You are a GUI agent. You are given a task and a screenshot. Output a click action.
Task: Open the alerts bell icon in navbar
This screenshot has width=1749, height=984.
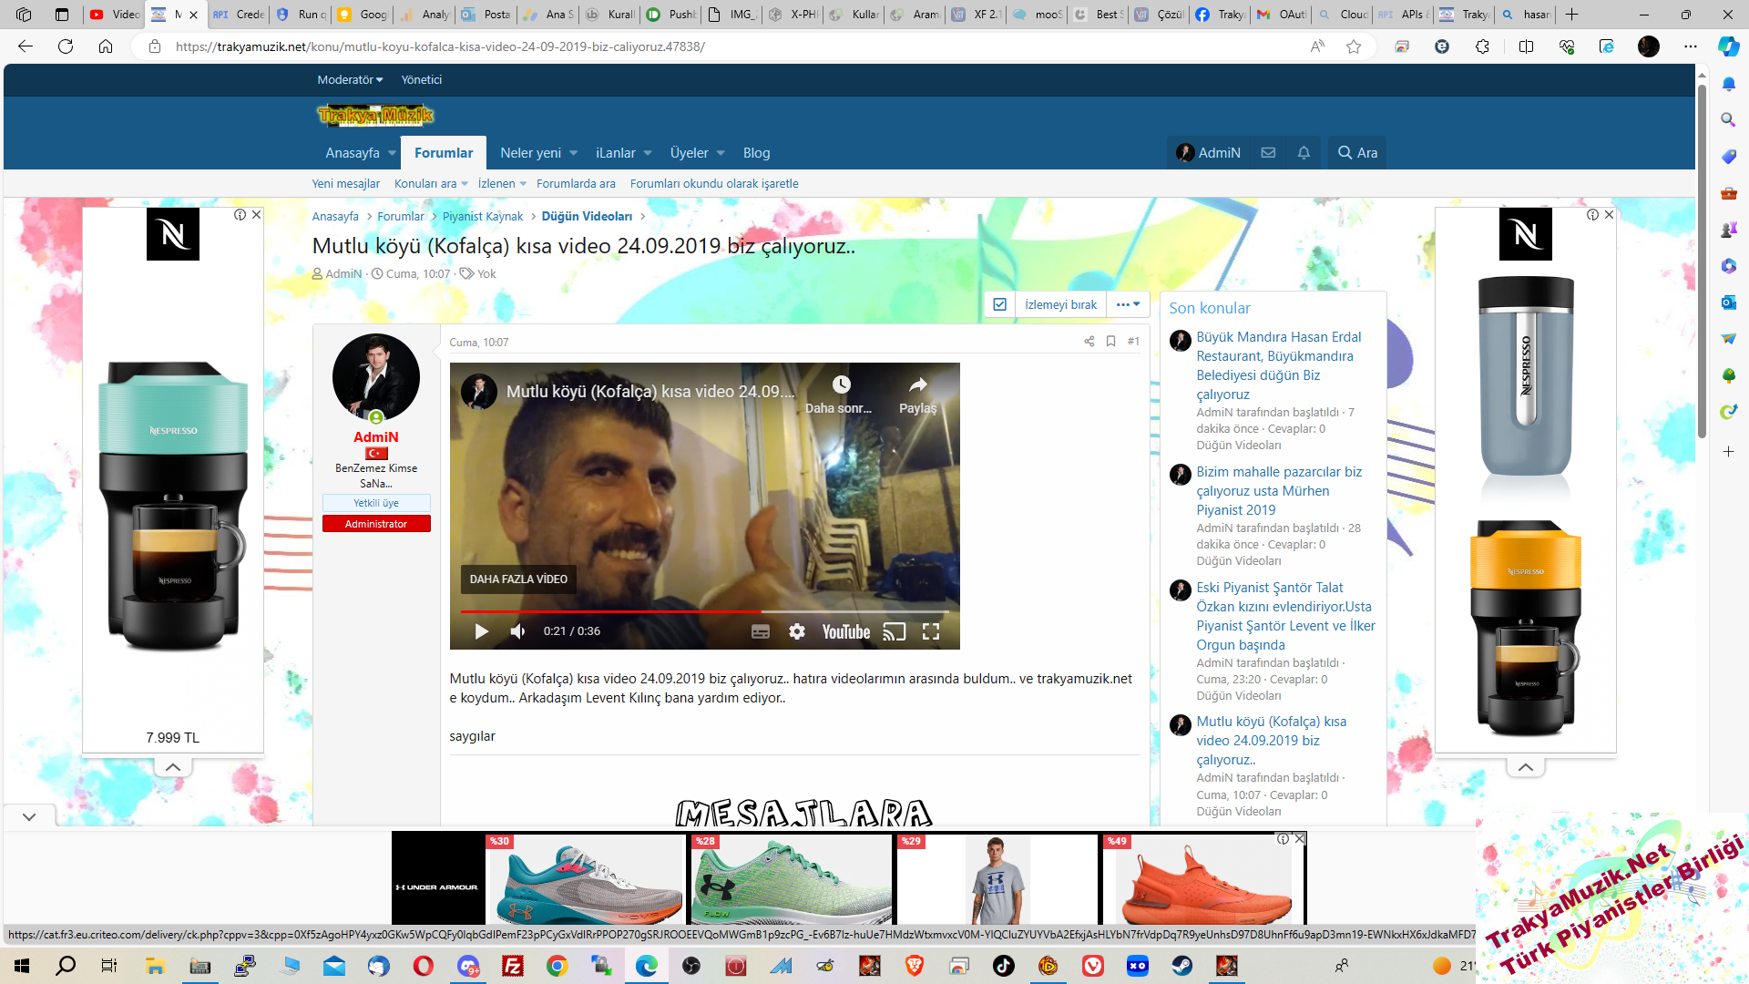click(x=1304, y=153)
